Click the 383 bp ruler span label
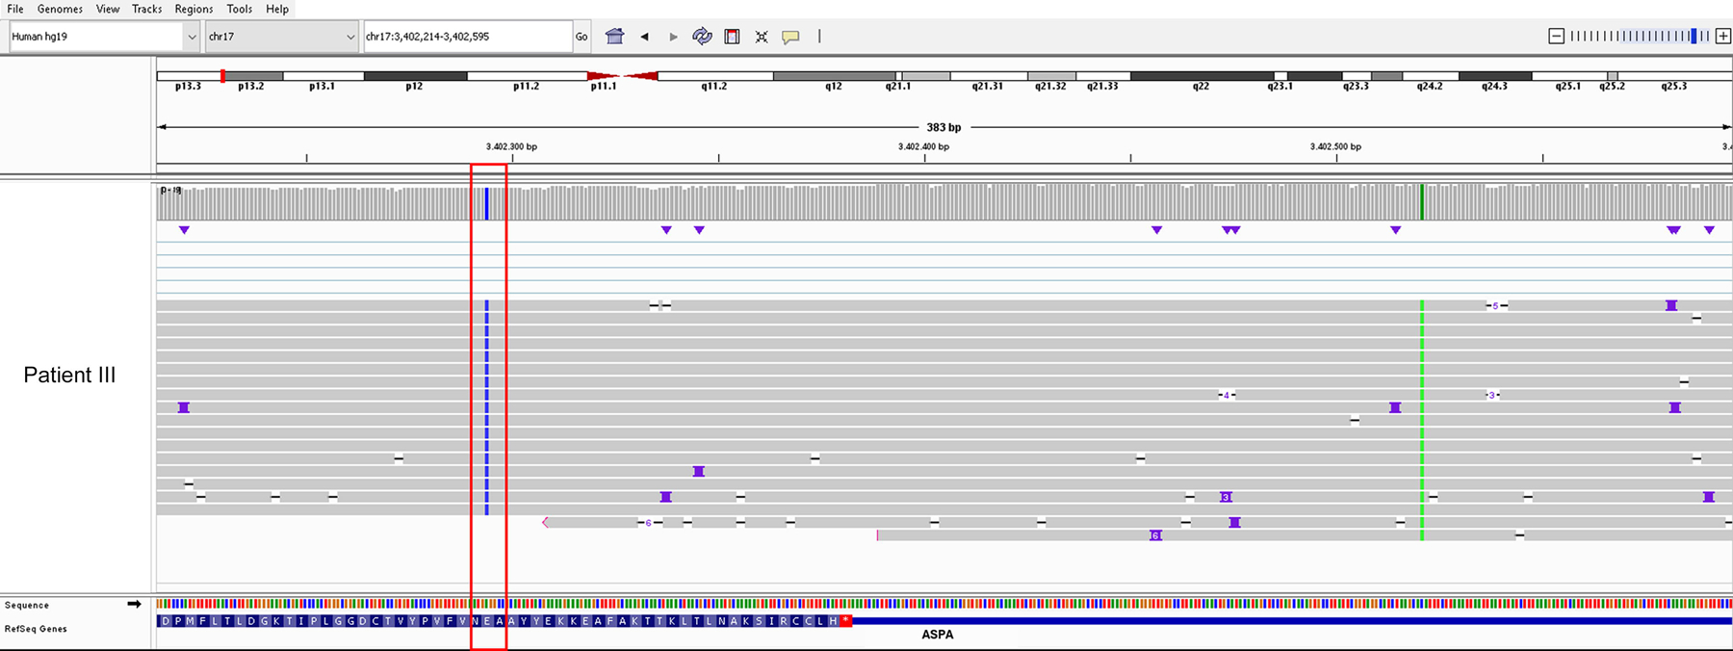 [944, 127]
